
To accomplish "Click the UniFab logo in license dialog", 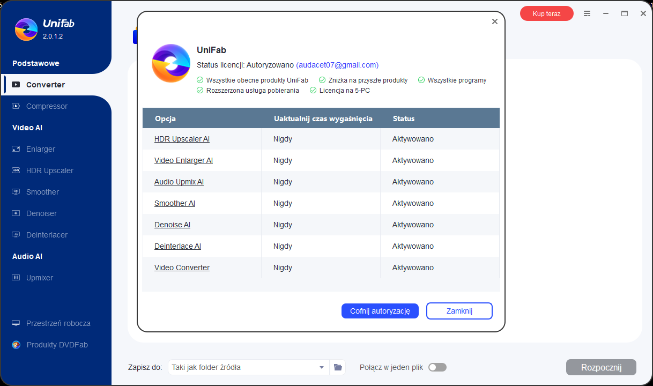I will click(171, 63).
